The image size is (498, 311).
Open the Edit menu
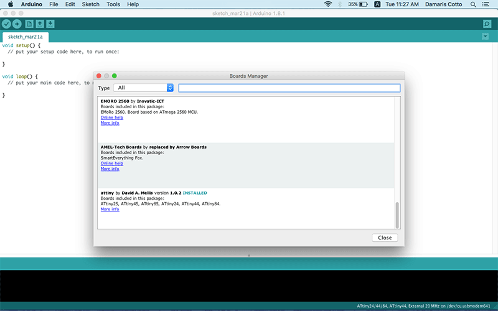tap(70, 4)
